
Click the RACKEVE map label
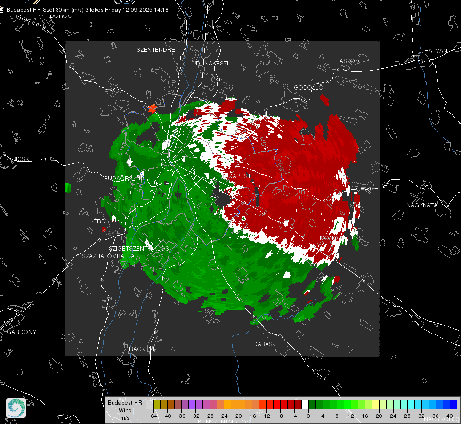pos(143,349)
